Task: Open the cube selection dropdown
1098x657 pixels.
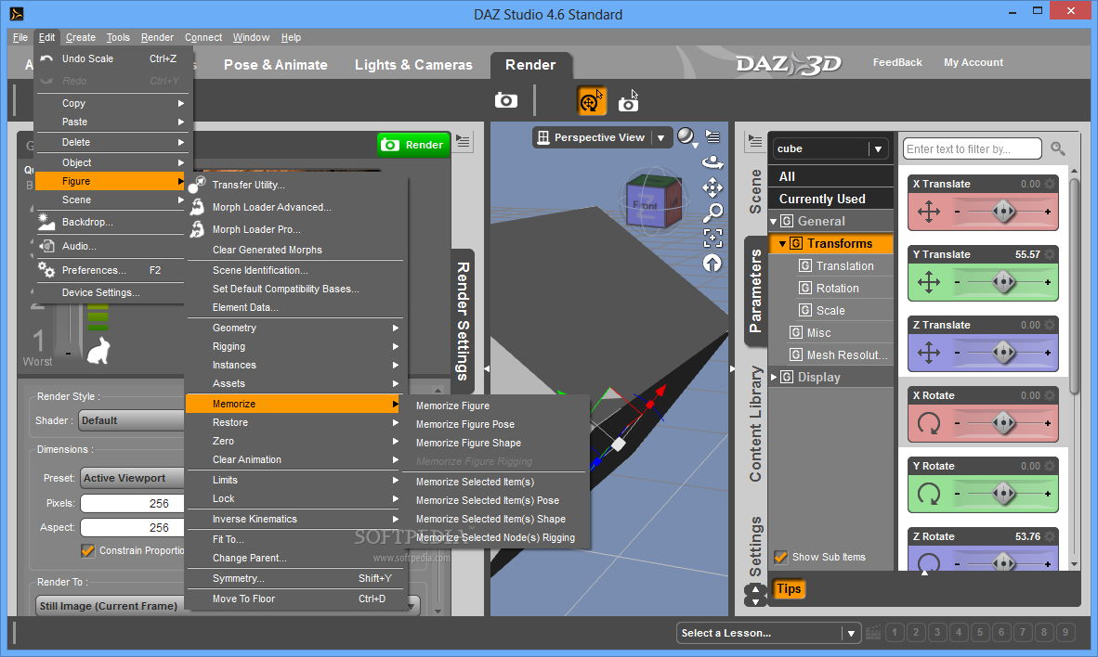Action: pos(878,149)
